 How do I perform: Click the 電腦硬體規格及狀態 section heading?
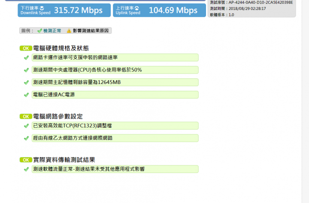pyautogui.click(x=61, y=48)
